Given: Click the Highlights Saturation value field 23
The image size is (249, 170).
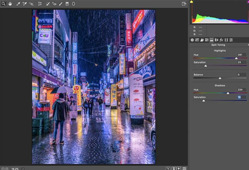Looking at the screenshot, I should (x=241, y=62).
